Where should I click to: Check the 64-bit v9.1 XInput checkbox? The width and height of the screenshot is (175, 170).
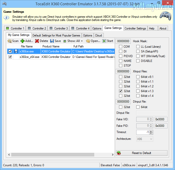138,77
